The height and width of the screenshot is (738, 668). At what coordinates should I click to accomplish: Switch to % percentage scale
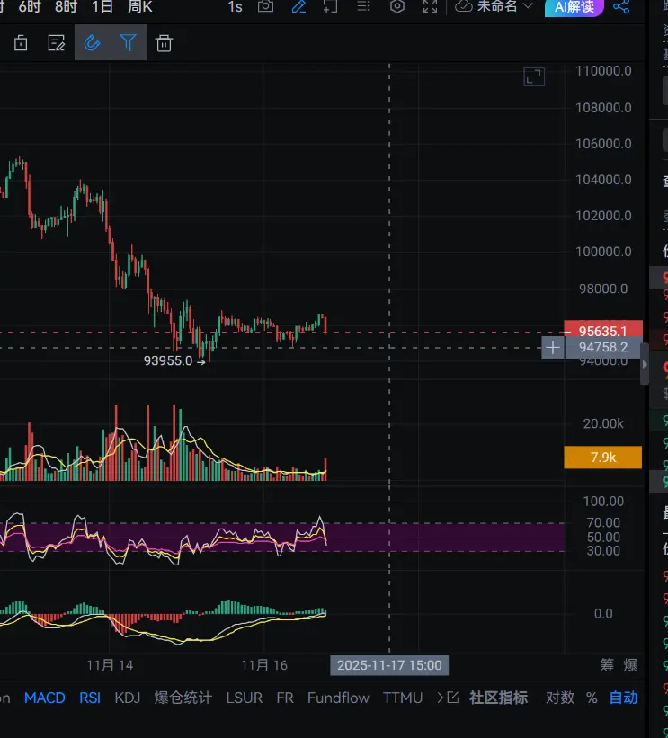[592, 698]
